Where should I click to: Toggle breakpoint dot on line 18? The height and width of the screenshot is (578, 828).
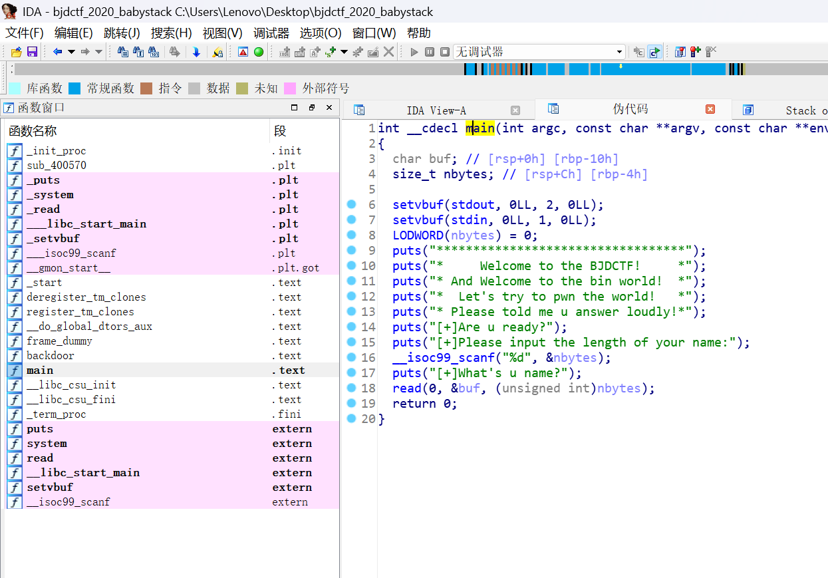pos(352,388)
